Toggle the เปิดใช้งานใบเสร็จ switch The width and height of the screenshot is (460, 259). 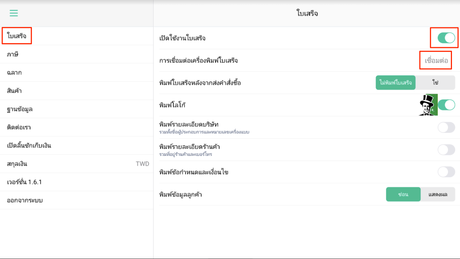click(x=446, y=38)
